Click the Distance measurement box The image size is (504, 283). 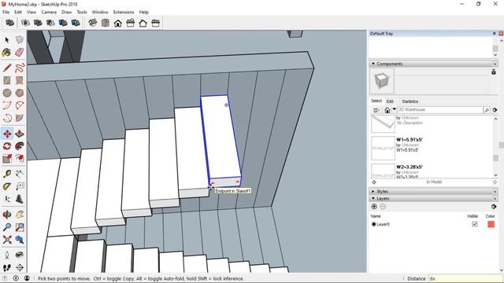[x=465, y=278]
